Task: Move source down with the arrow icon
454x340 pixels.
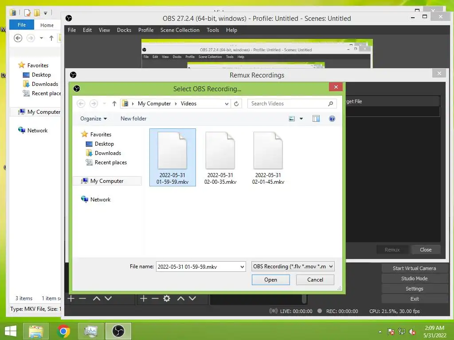Action: 192,298
